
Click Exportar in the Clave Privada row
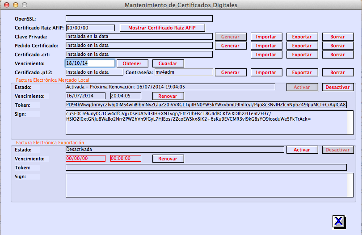click(302, 37)
